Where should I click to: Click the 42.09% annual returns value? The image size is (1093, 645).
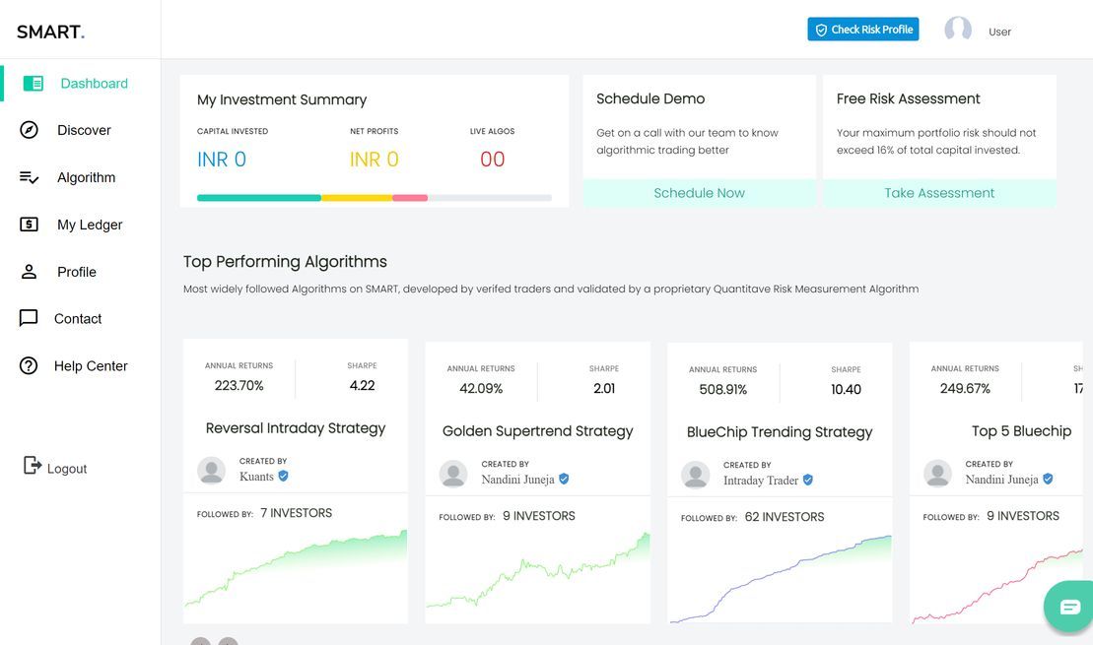[481, 389]
